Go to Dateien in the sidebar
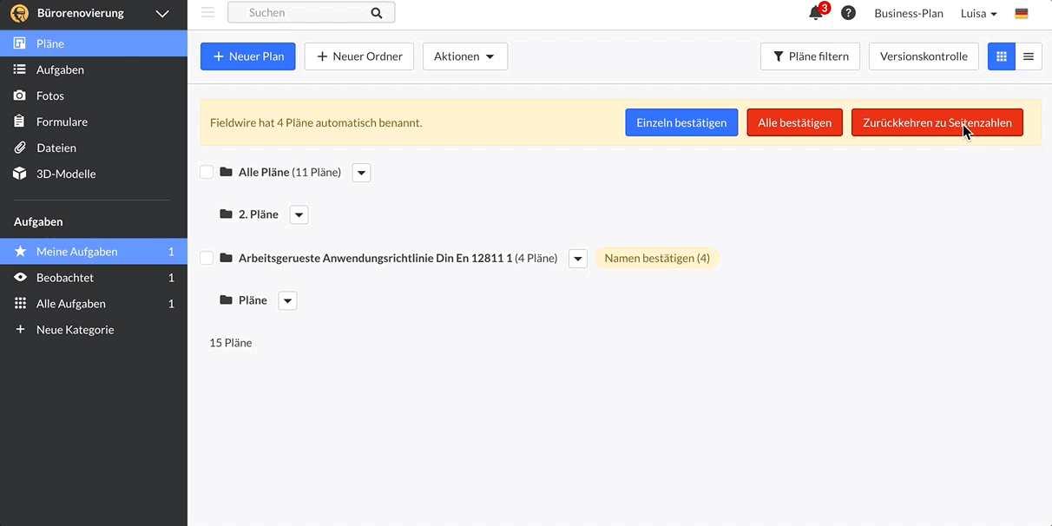 (x=94, y=148)
